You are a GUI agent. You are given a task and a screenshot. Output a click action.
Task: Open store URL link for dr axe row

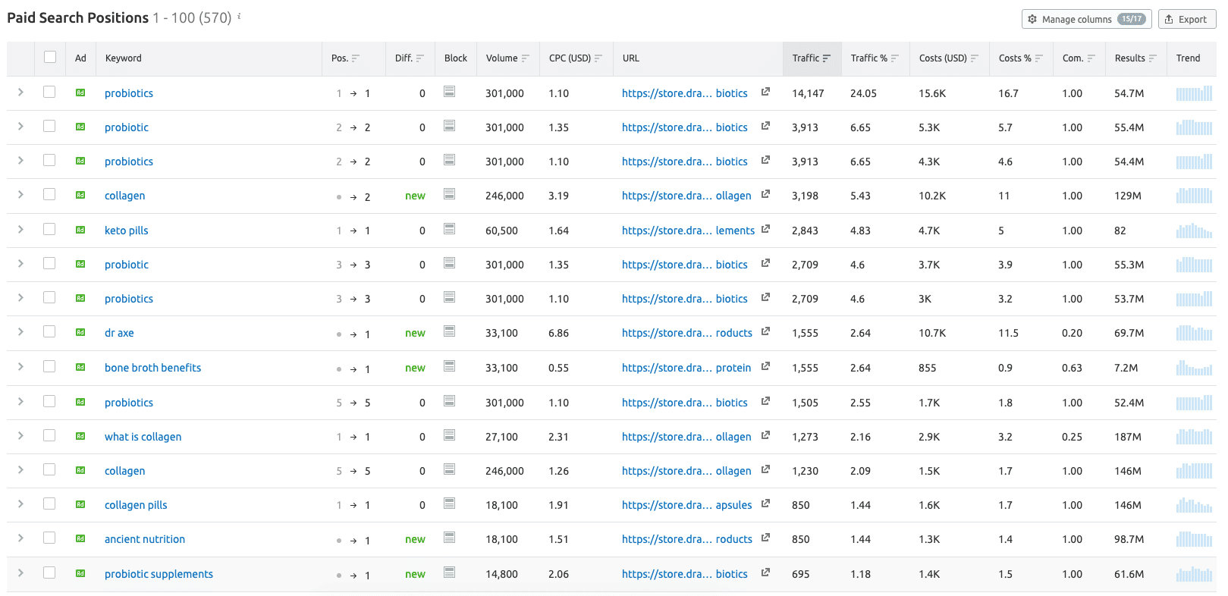click(x=687, y=333)
